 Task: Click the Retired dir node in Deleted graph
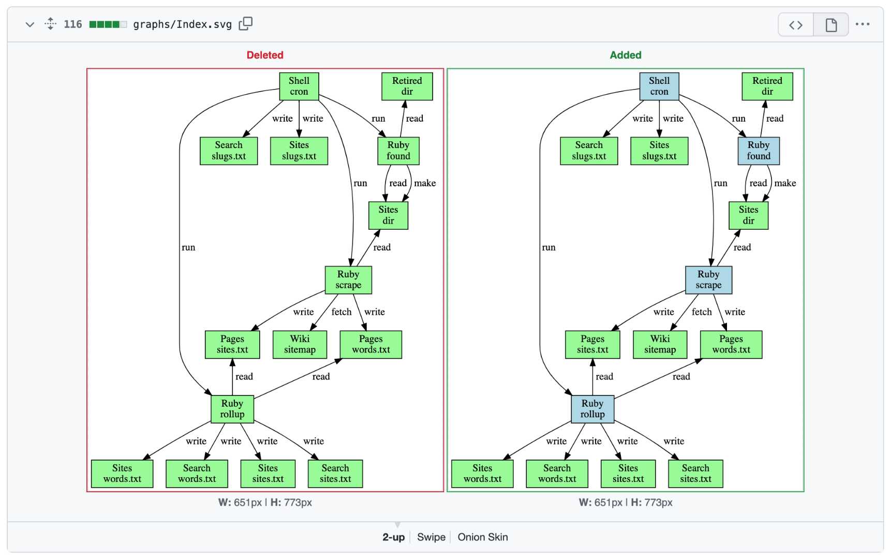407,86
